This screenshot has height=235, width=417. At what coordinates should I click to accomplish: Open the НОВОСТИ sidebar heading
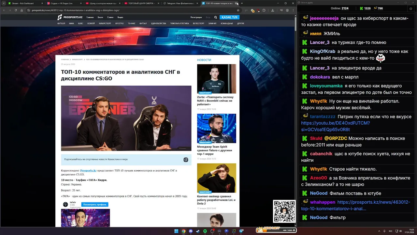click(x=204, y=60)
